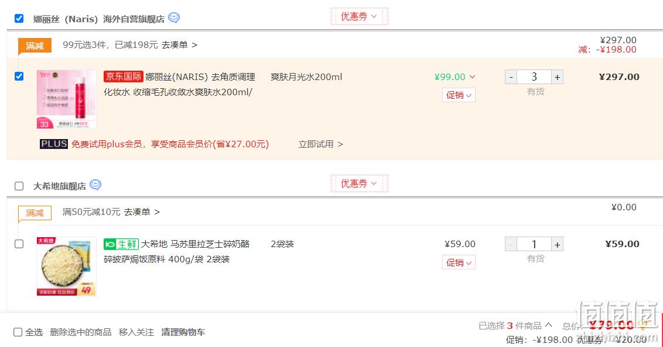Open the 娜丽丝(NARIS) 去角质调理 product title
Viewport: 663px width, 347px height.
pyautogui.click(x=179, y=84)
